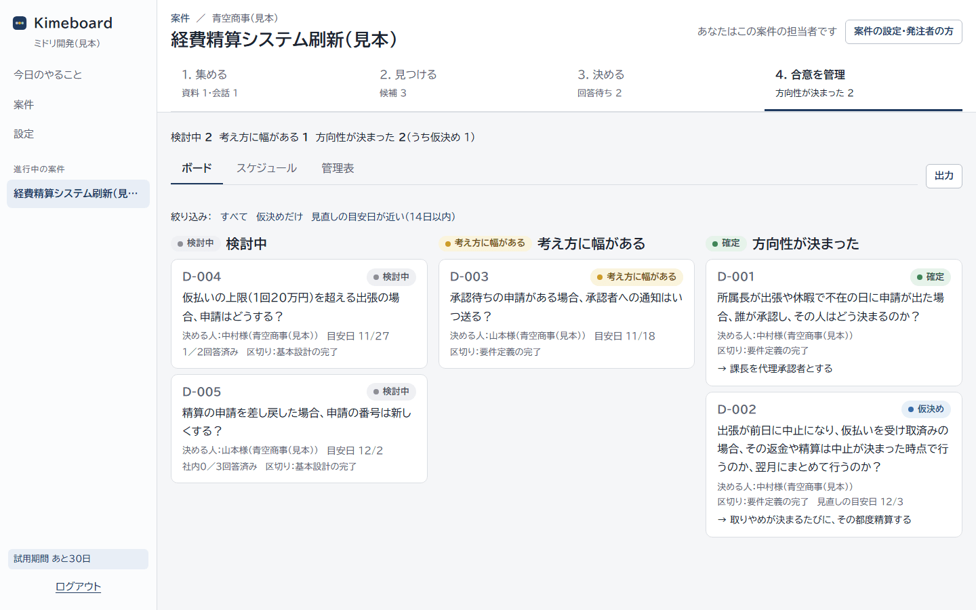Open 案件の設定・発注者の方 button
Image resolution: width=976 pixels, height=610 pixels.
point(903,32)
